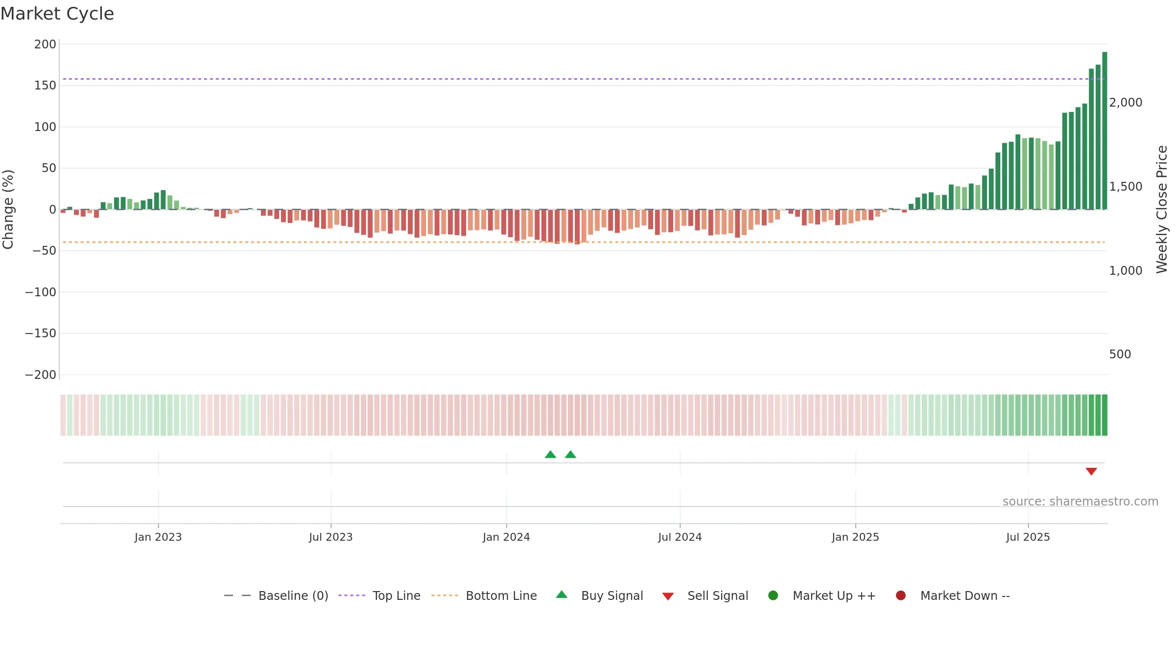Click the Jul 2023 axis label
This screenshot has width=1175, height=660.
coord(331,537)
